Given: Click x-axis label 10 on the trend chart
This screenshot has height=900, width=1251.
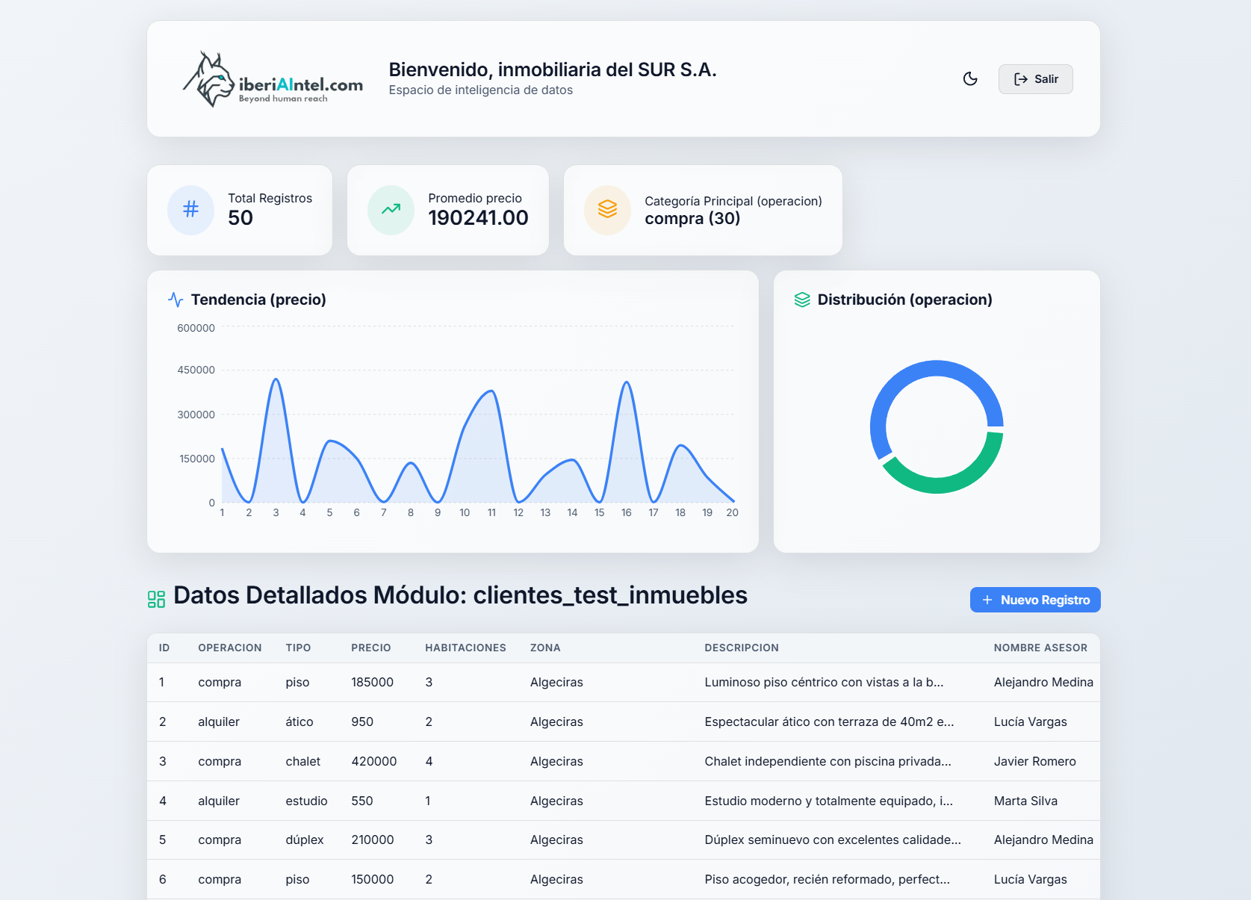Looking at the screenshot, I should tap(465, 512).
